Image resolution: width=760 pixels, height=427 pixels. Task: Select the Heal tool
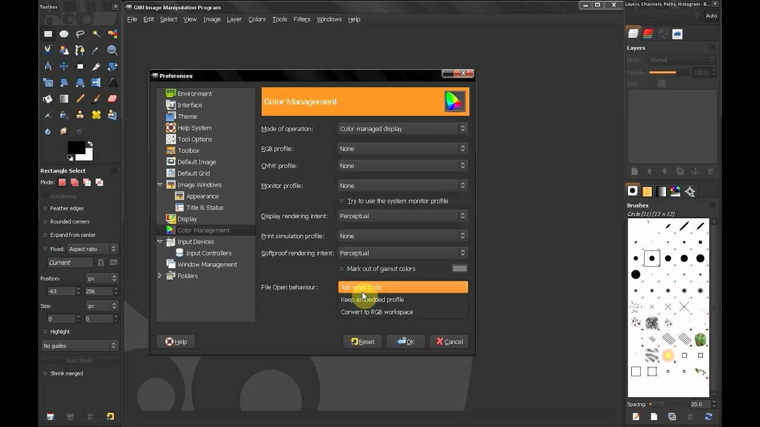pos(96,114)
